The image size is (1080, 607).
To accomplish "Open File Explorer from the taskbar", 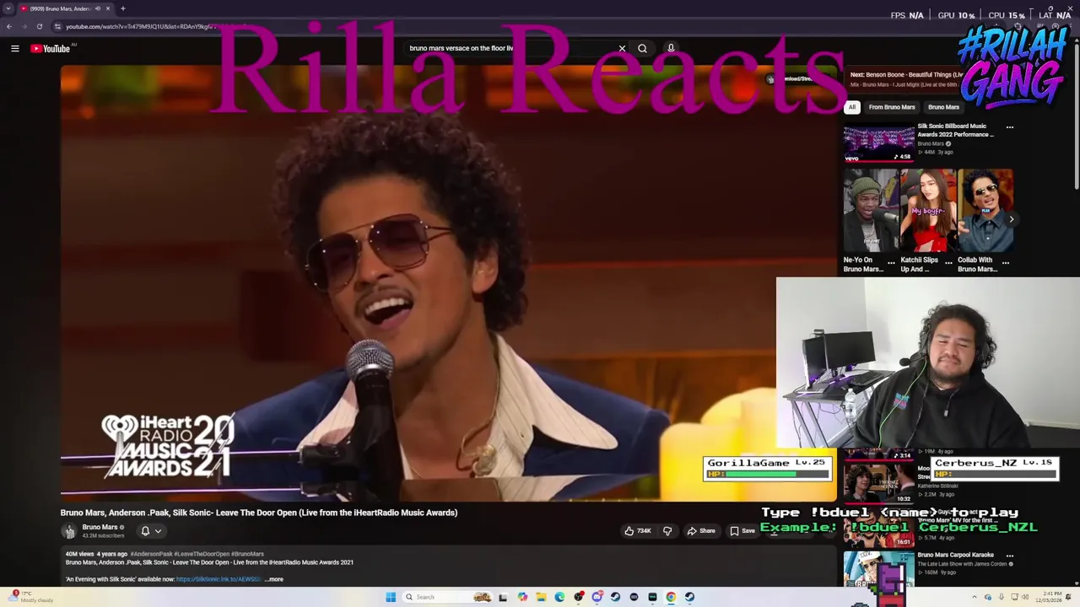I will (541, 597).
